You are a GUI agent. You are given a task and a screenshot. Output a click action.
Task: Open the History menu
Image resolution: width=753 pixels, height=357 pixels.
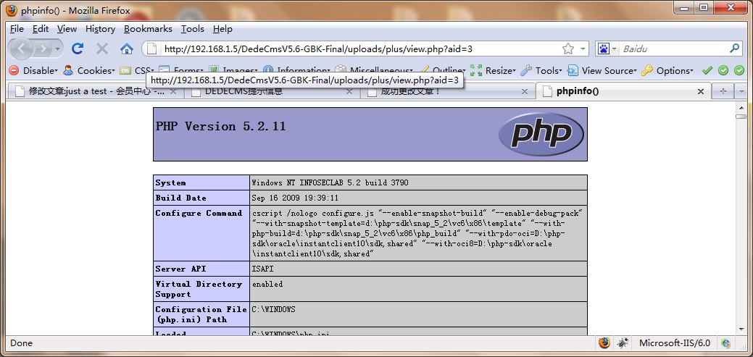coord(100,29)
